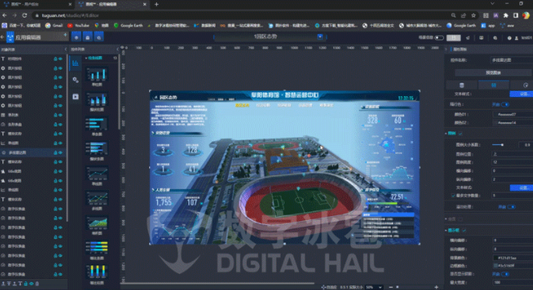The image size is (533, 290).
Task: Select the chart category icon in the component list
Action: (75, 63)
